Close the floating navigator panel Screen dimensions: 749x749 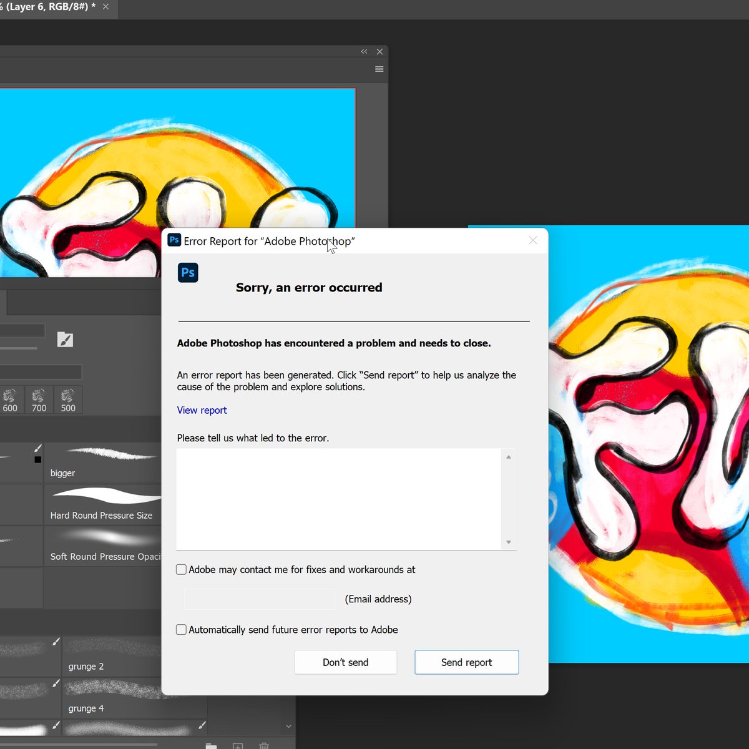379,52
